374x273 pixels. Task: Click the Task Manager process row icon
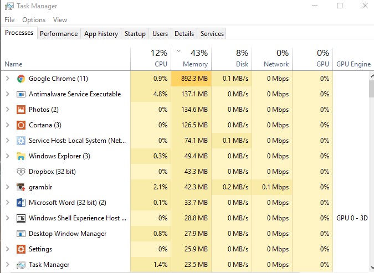[x=21, y=265]
